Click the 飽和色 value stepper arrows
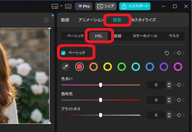This screenshot has width=192, height=132. [169, 100]
